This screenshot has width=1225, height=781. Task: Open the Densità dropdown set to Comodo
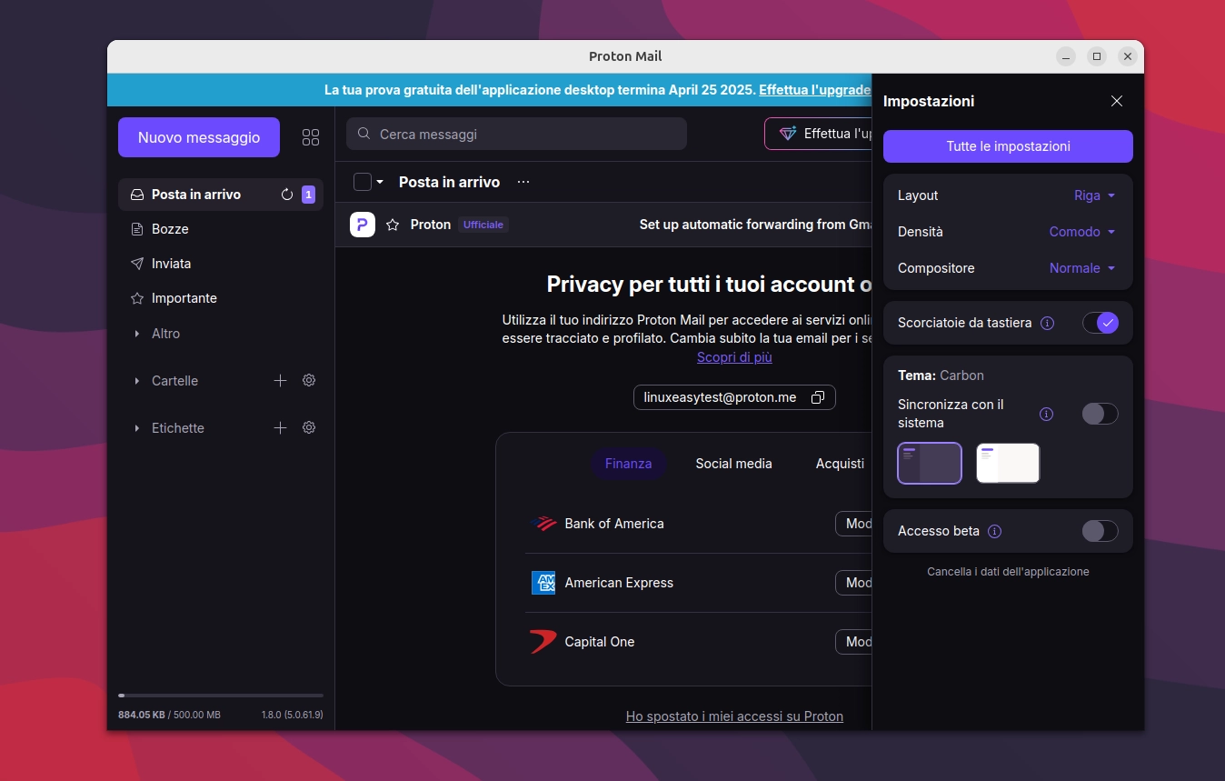pos(1081,232)
